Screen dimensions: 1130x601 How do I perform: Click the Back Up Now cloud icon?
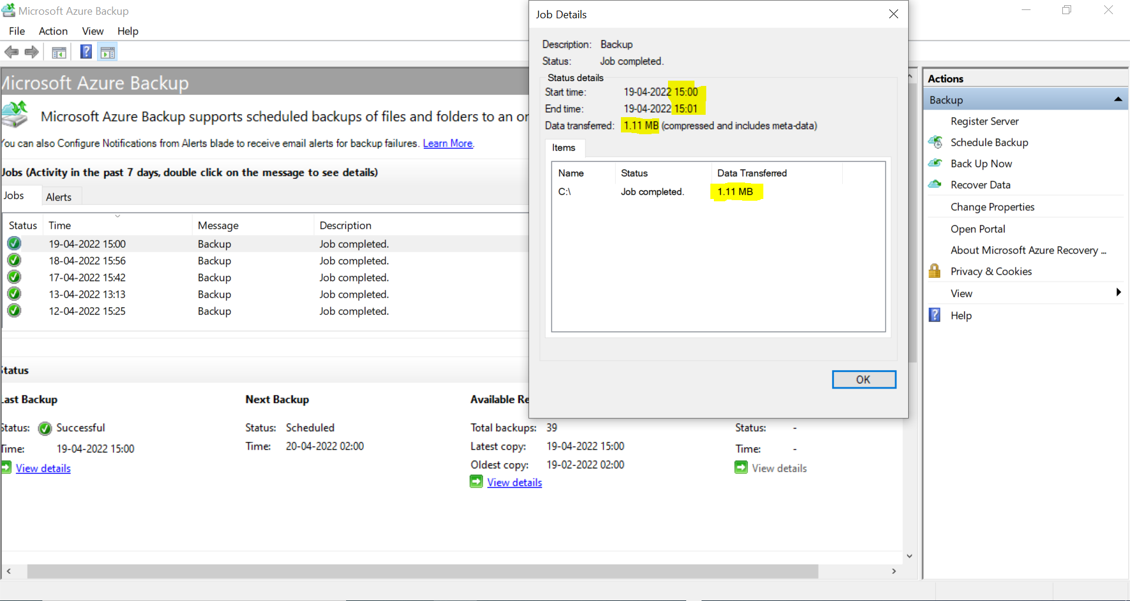pos(935,163)
